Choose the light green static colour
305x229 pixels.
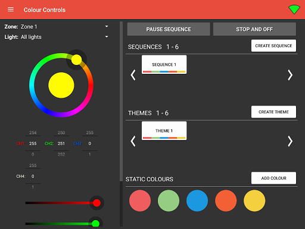coord(169,200)
